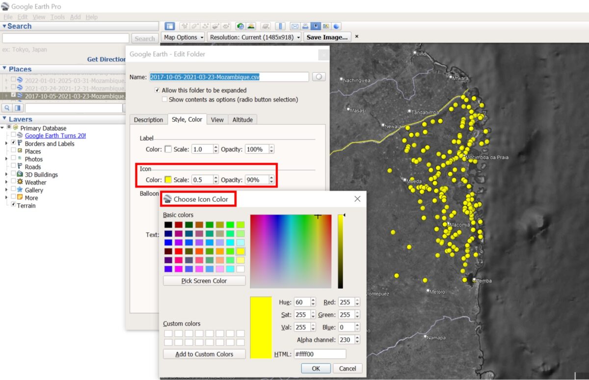Switch to the View tab
Viewport: 589px width, 380px height.
[217, 120]
